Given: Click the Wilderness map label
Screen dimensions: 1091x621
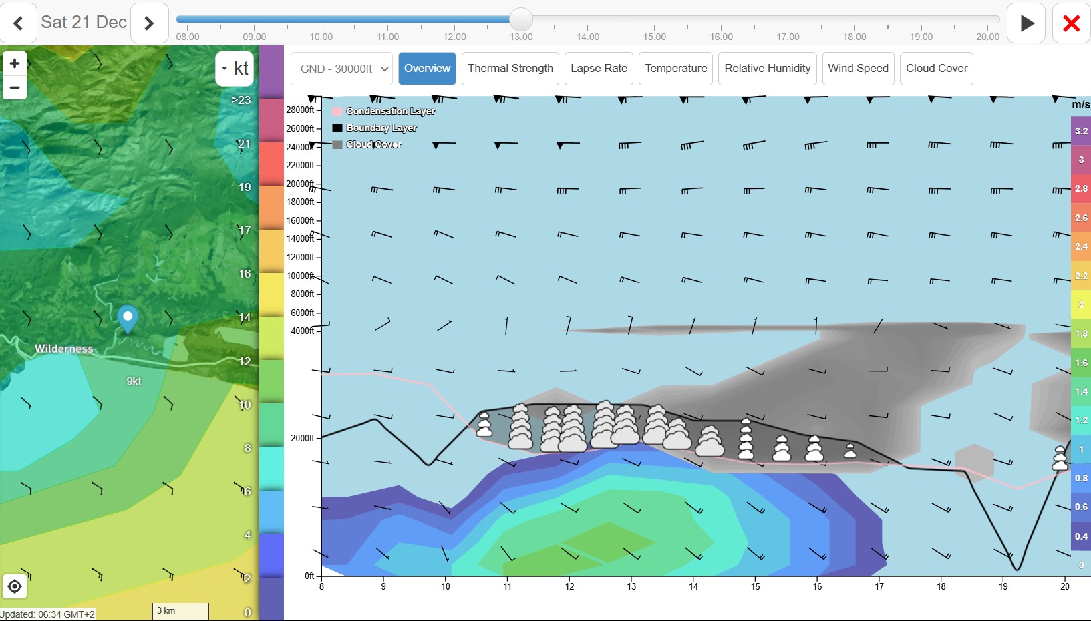Looking at the screenshot, I should (x=64, y=349).
